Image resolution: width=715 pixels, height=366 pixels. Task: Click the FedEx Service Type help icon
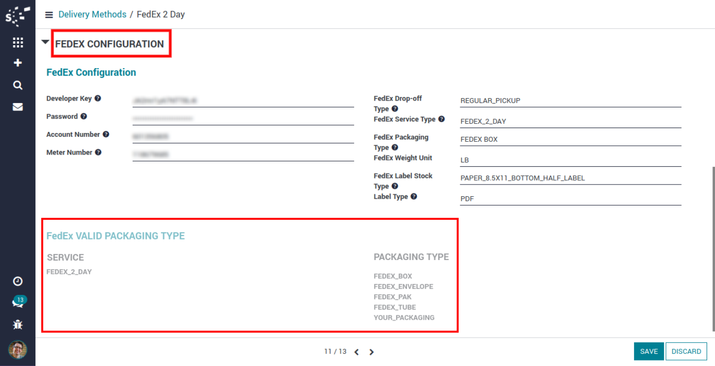(x=441, y=119)
